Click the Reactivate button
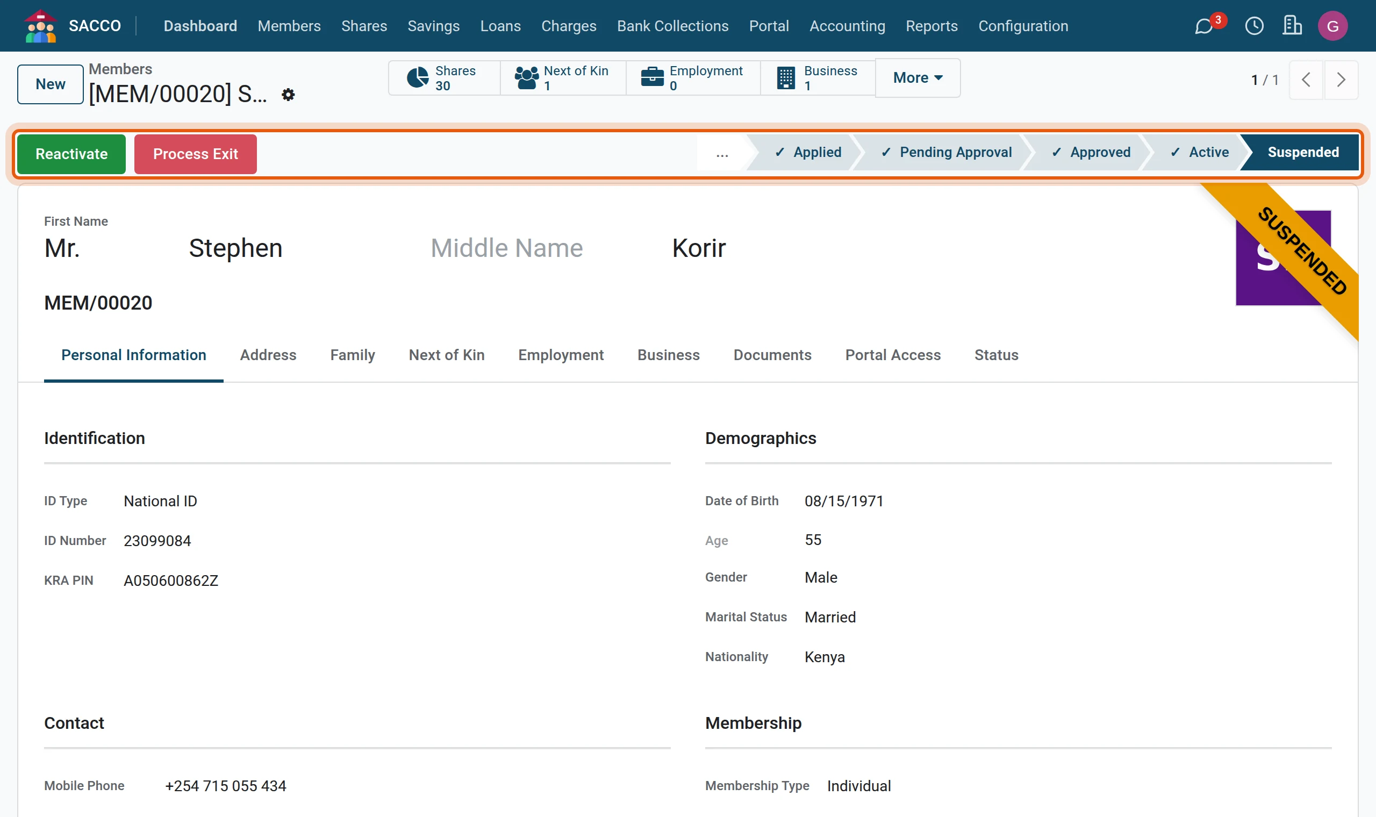 [71, 154]
